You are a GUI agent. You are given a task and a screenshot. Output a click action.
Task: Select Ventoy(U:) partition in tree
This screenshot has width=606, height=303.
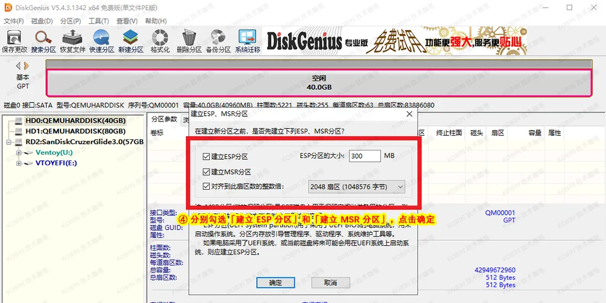54,152
